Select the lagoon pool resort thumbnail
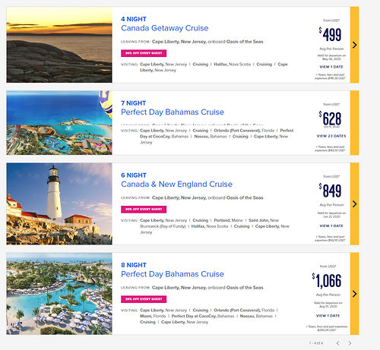 point(59,294)
